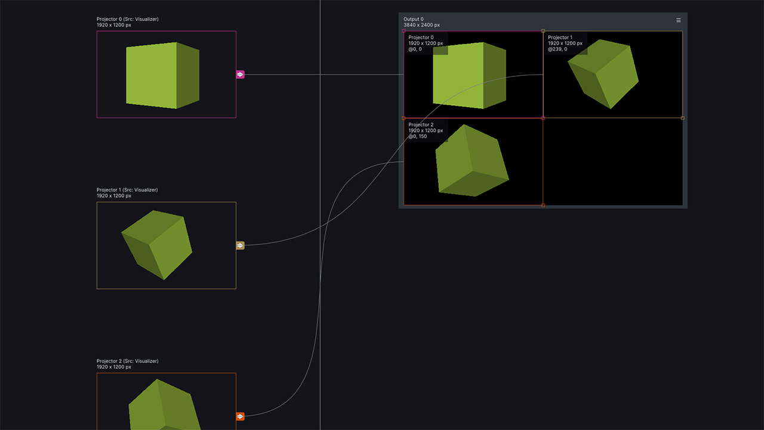
Task: Click the bottom-right corner handle of Projector 2 region
Action: click(x=543, y=205)
